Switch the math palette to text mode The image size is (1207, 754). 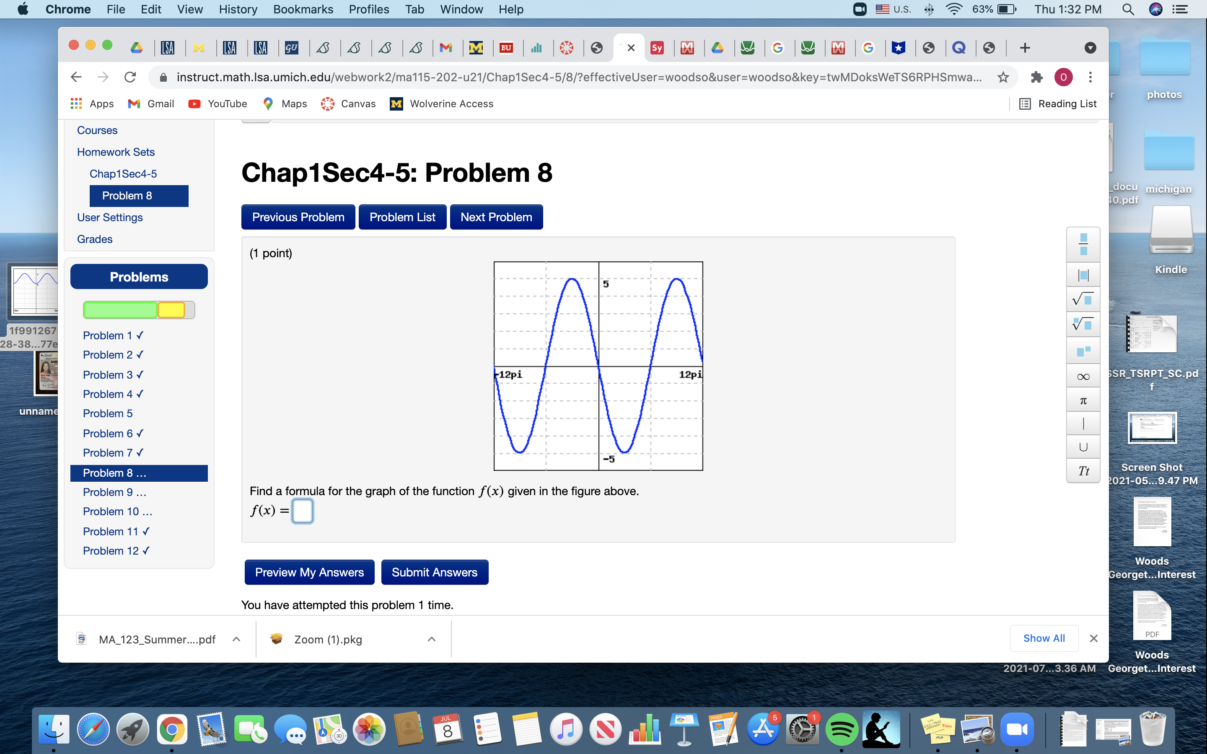(1083, 471)
